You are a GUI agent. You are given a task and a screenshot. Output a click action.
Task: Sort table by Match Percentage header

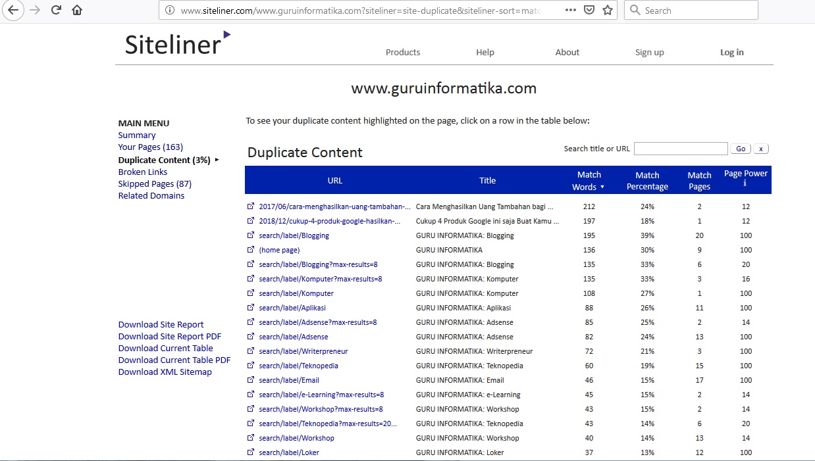(x=647, y=181)
